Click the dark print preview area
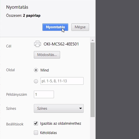 pyautogui.click(x=117, y=69)
